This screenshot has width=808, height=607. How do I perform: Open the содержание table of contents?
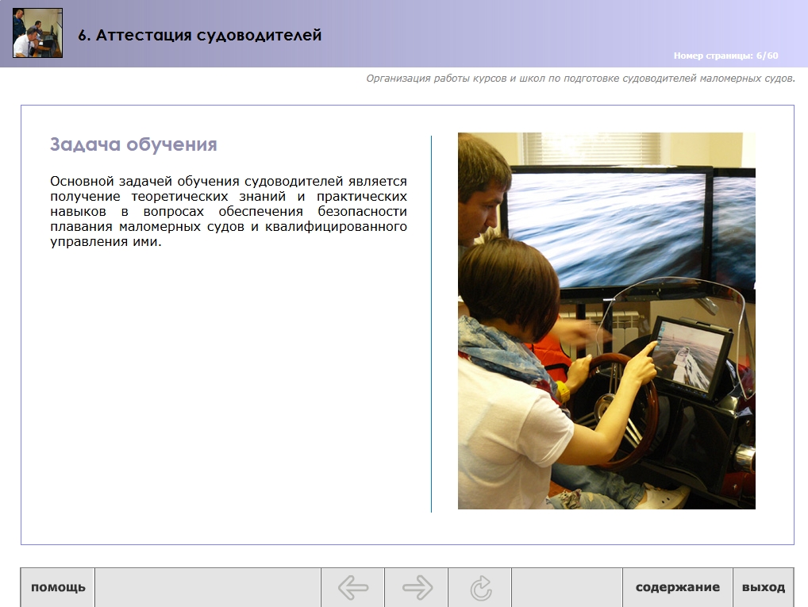(x=677, y=587)
